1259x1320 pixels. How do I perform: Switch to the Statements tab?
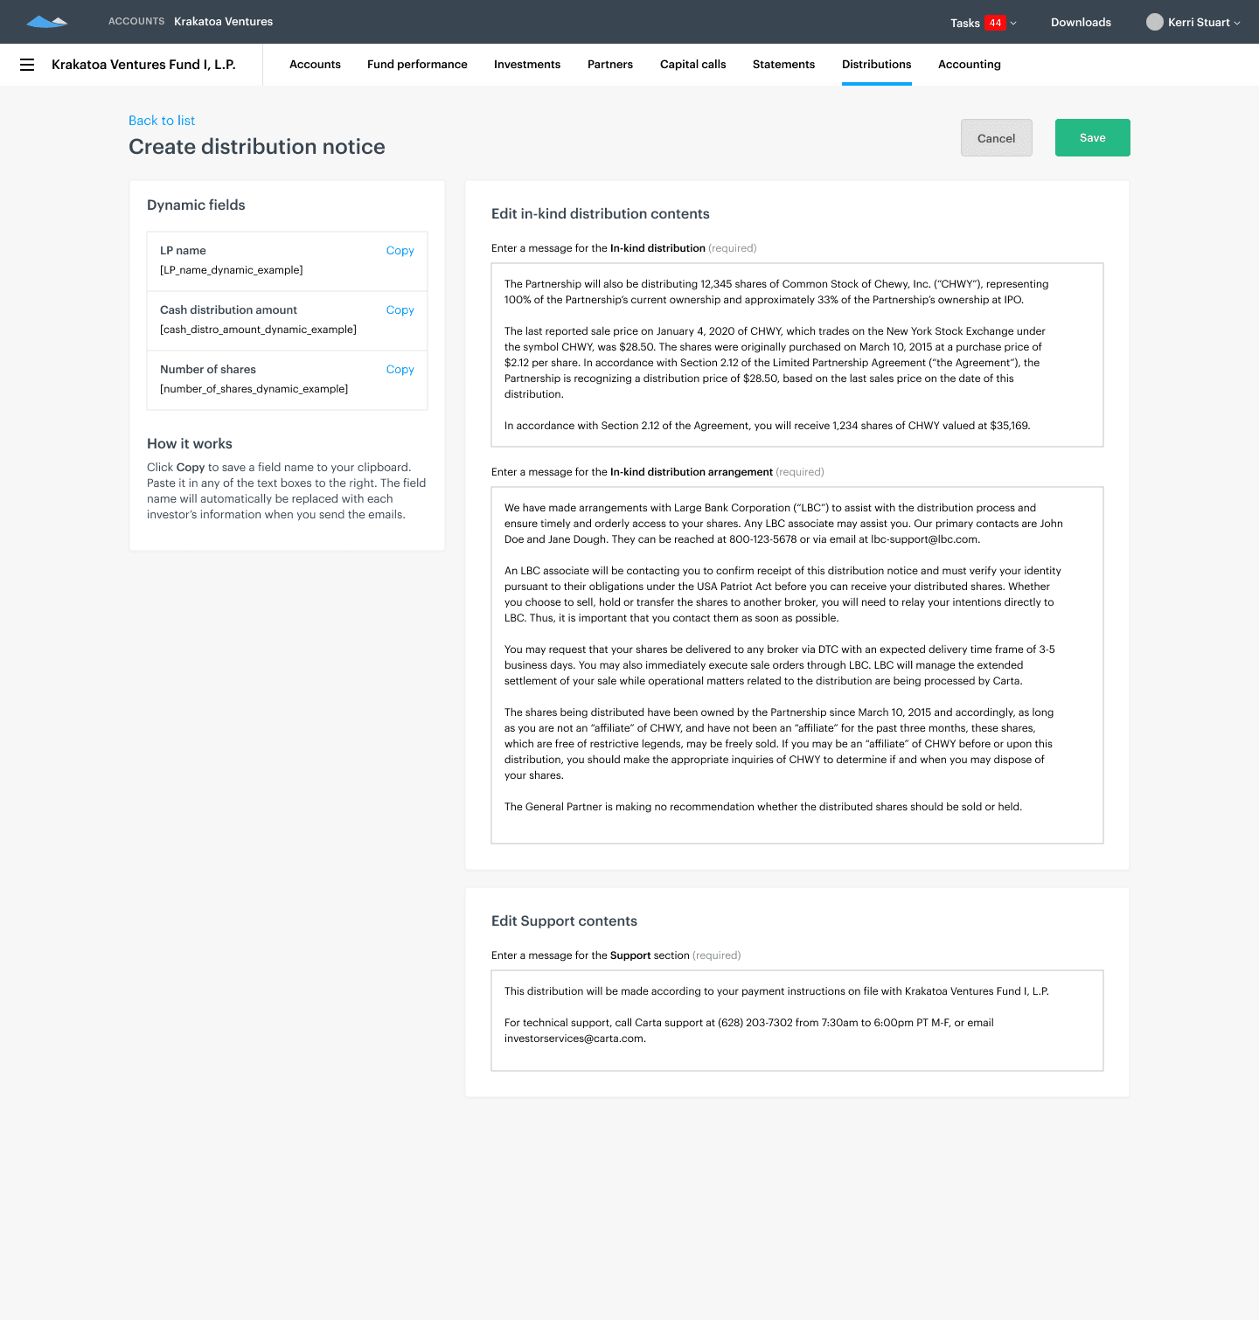point(783,65)
